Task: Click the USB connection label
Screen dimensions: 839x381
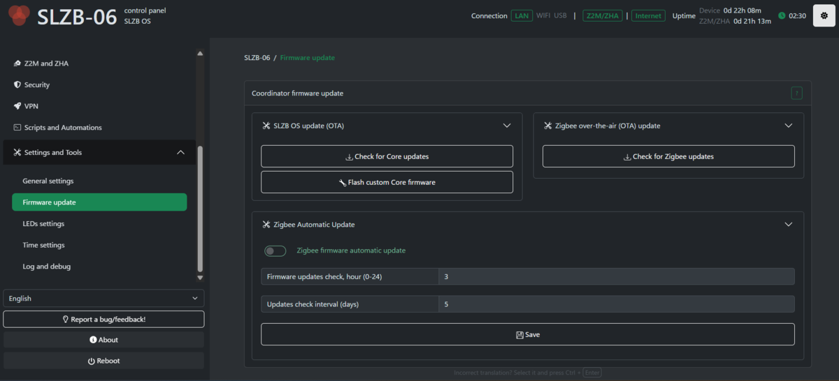Action: [x=560, y=15]
